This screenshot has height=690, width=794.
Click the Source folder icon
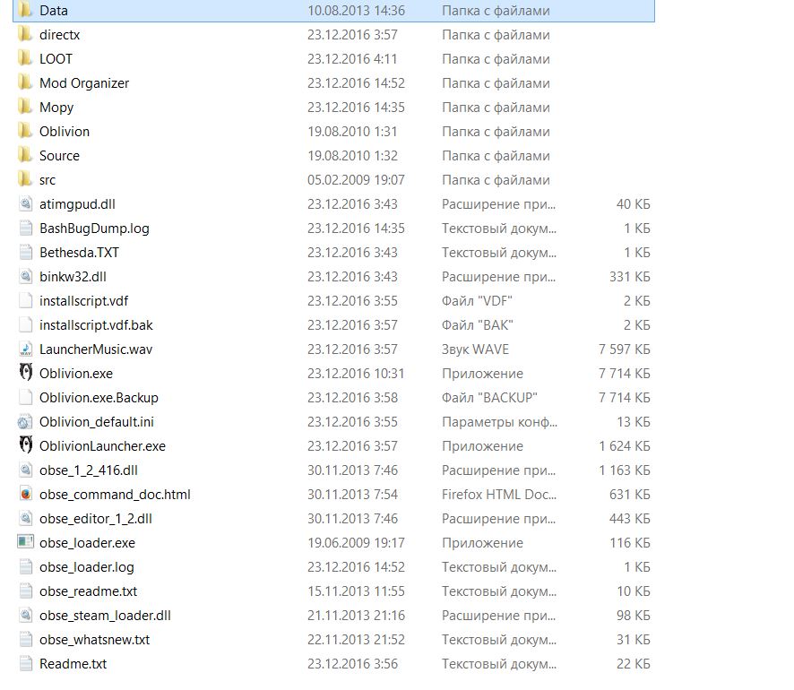[x=24, y=154]
